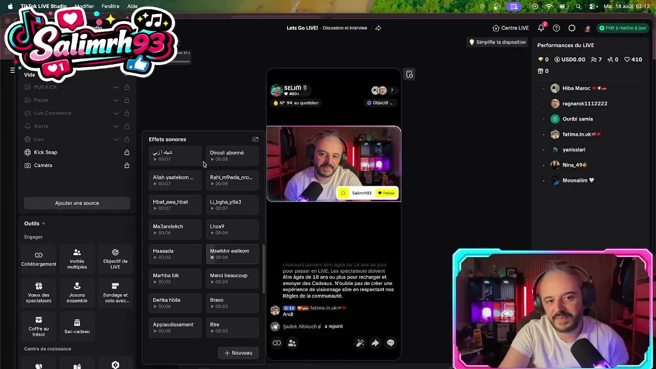Open the settings gear in header

point(572,28)
